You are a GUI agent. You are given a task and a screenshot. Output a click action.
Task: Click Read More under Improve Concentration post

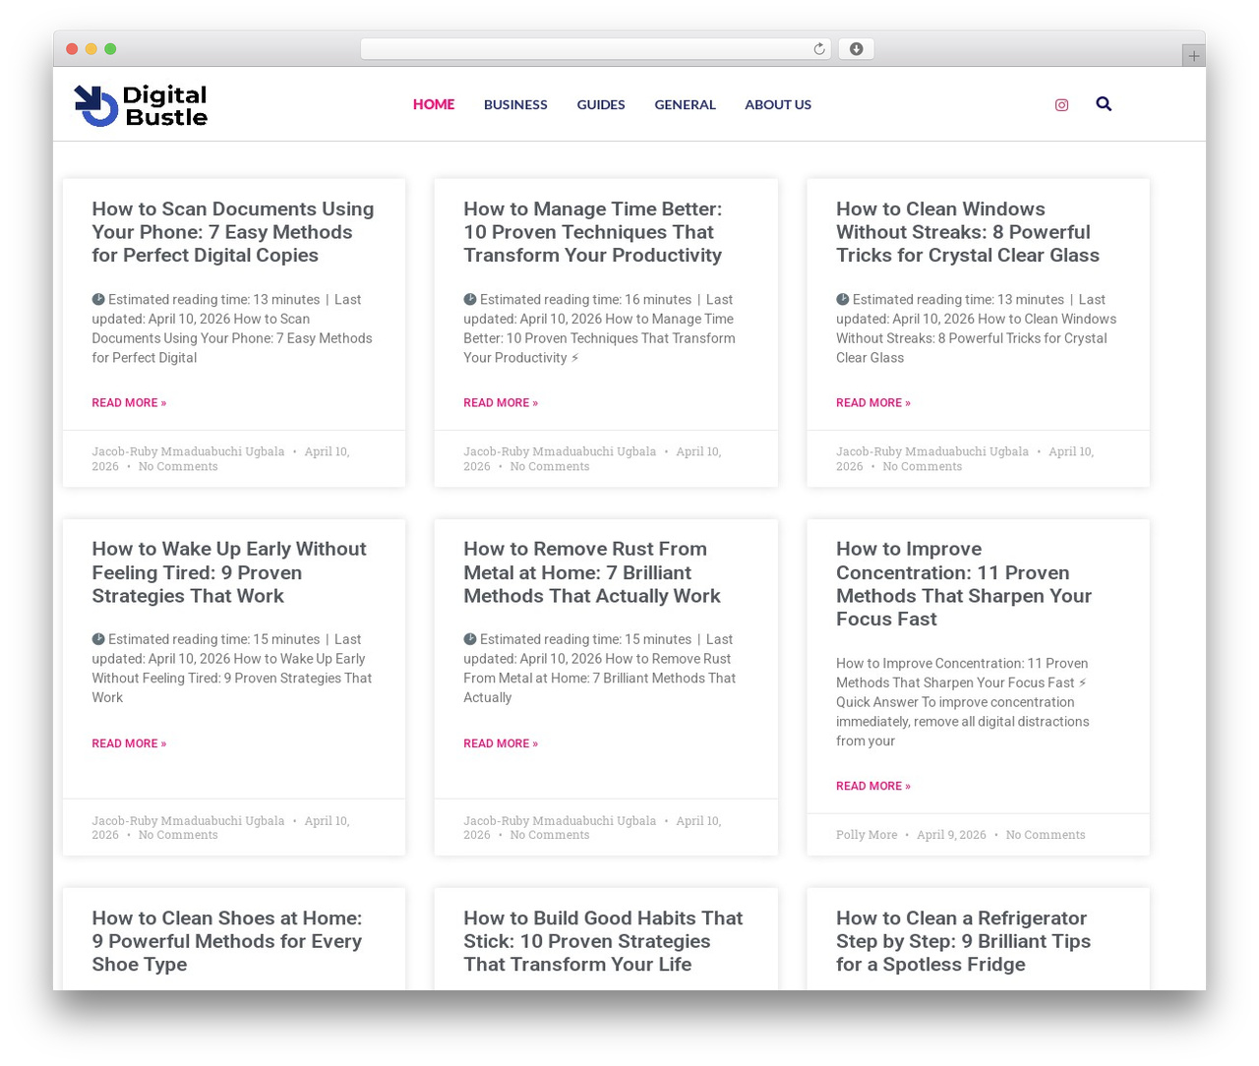click(x=873, y=787)
